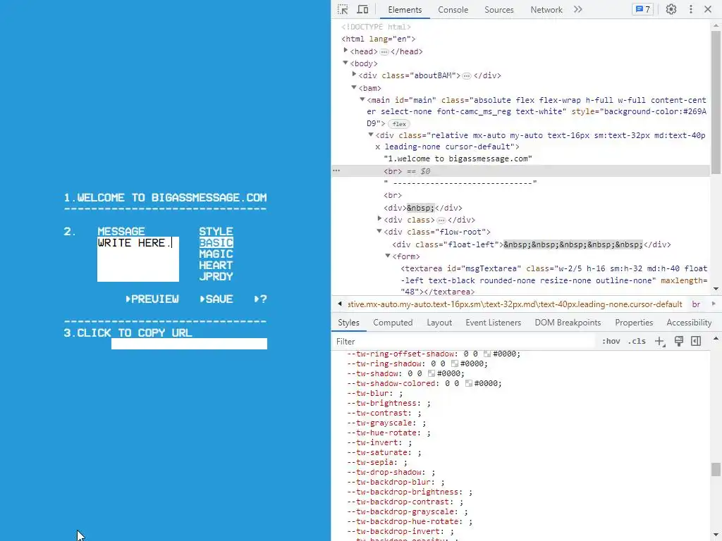Toggle the .cls classes button
Image resolution: width=722 pixels, height=541 pixels.
click(x=637, y=342)
